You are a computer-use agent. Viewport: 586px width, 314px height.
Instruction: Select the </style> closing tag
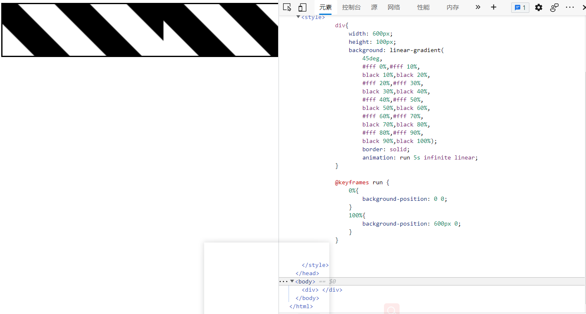coord(315,265)
